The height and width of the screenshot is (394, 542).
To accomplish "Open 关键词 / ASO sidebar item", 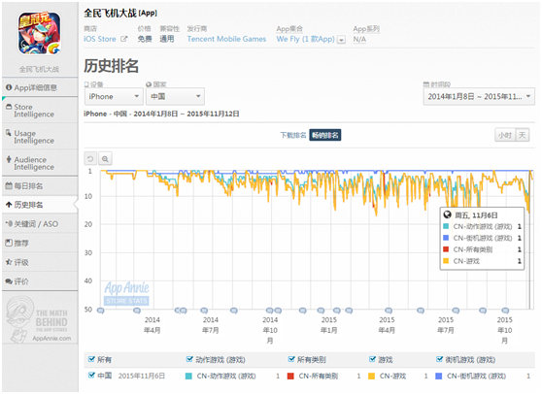I will pyautogui.click(x=40, y=224).
